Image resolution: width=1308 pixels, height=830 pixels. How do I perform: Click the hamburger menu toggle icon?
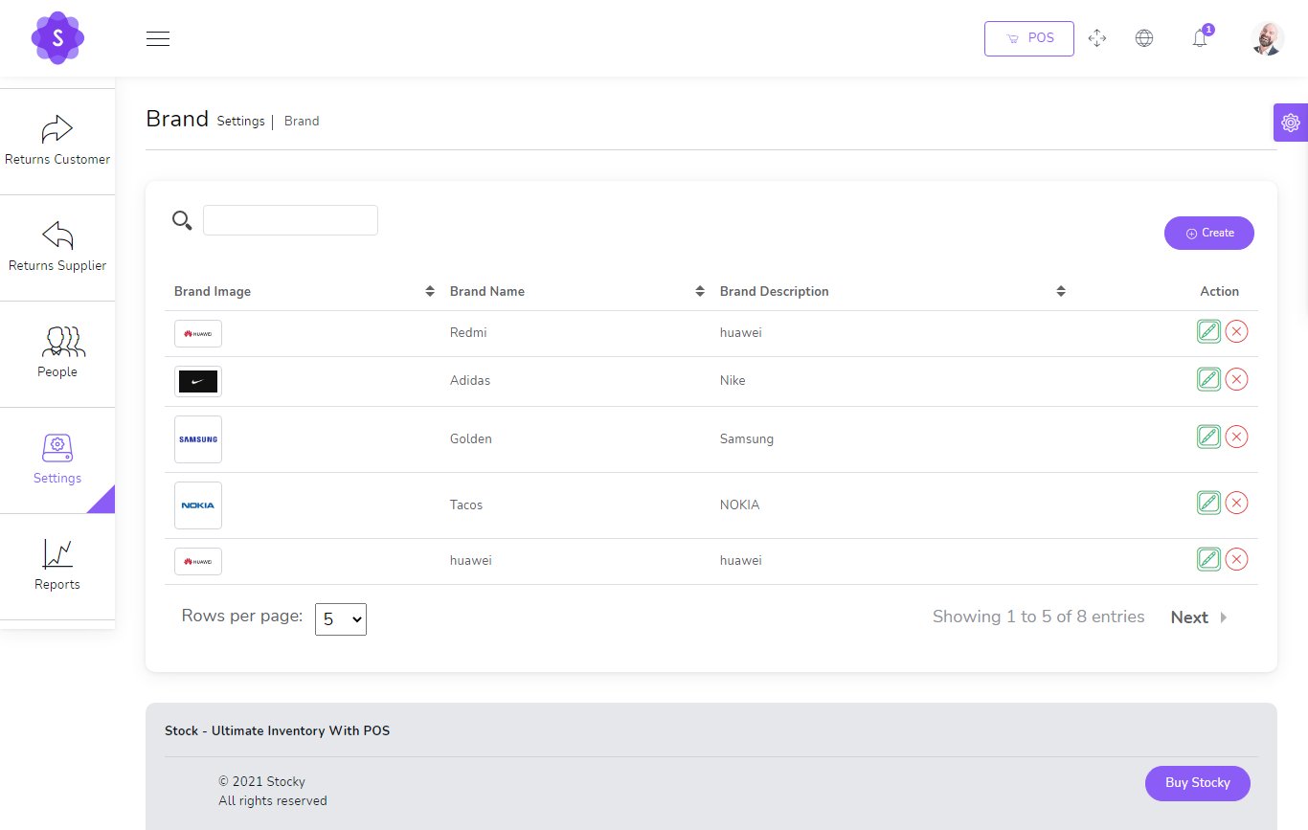tap(158, 39)
